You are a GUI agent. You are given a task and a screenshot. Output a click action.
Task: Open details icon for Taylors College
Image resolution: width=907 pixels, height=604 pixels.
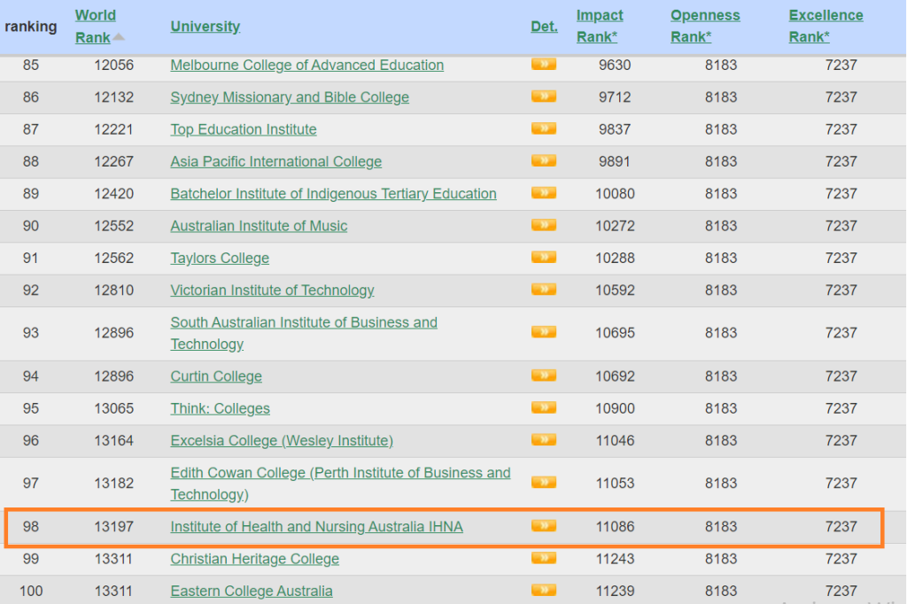[x=544, y=257]
